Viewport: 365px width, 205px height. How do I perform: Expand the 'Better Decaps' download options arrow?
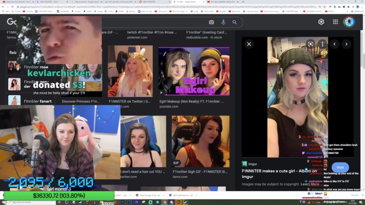point(163,195)
